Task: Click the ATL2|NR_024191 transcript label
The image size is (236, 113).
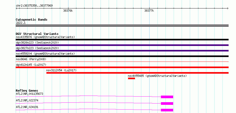Action: pos(27,107)
